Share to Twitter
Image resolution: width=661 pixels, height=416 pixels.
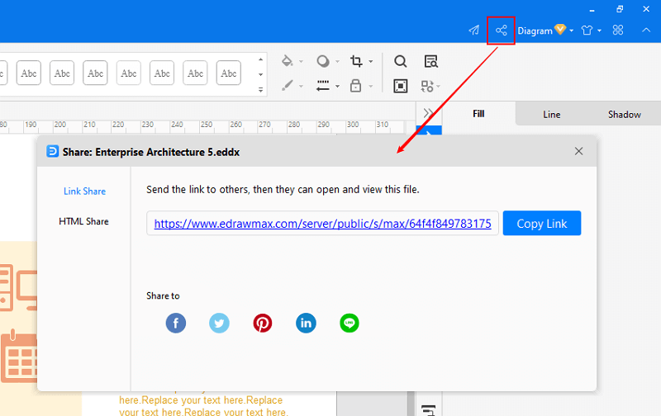219,324
